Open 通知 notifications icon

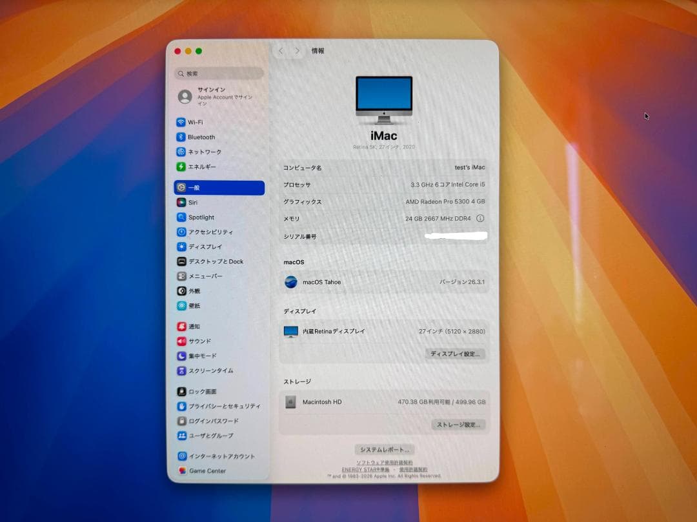[x=181, y=326]
